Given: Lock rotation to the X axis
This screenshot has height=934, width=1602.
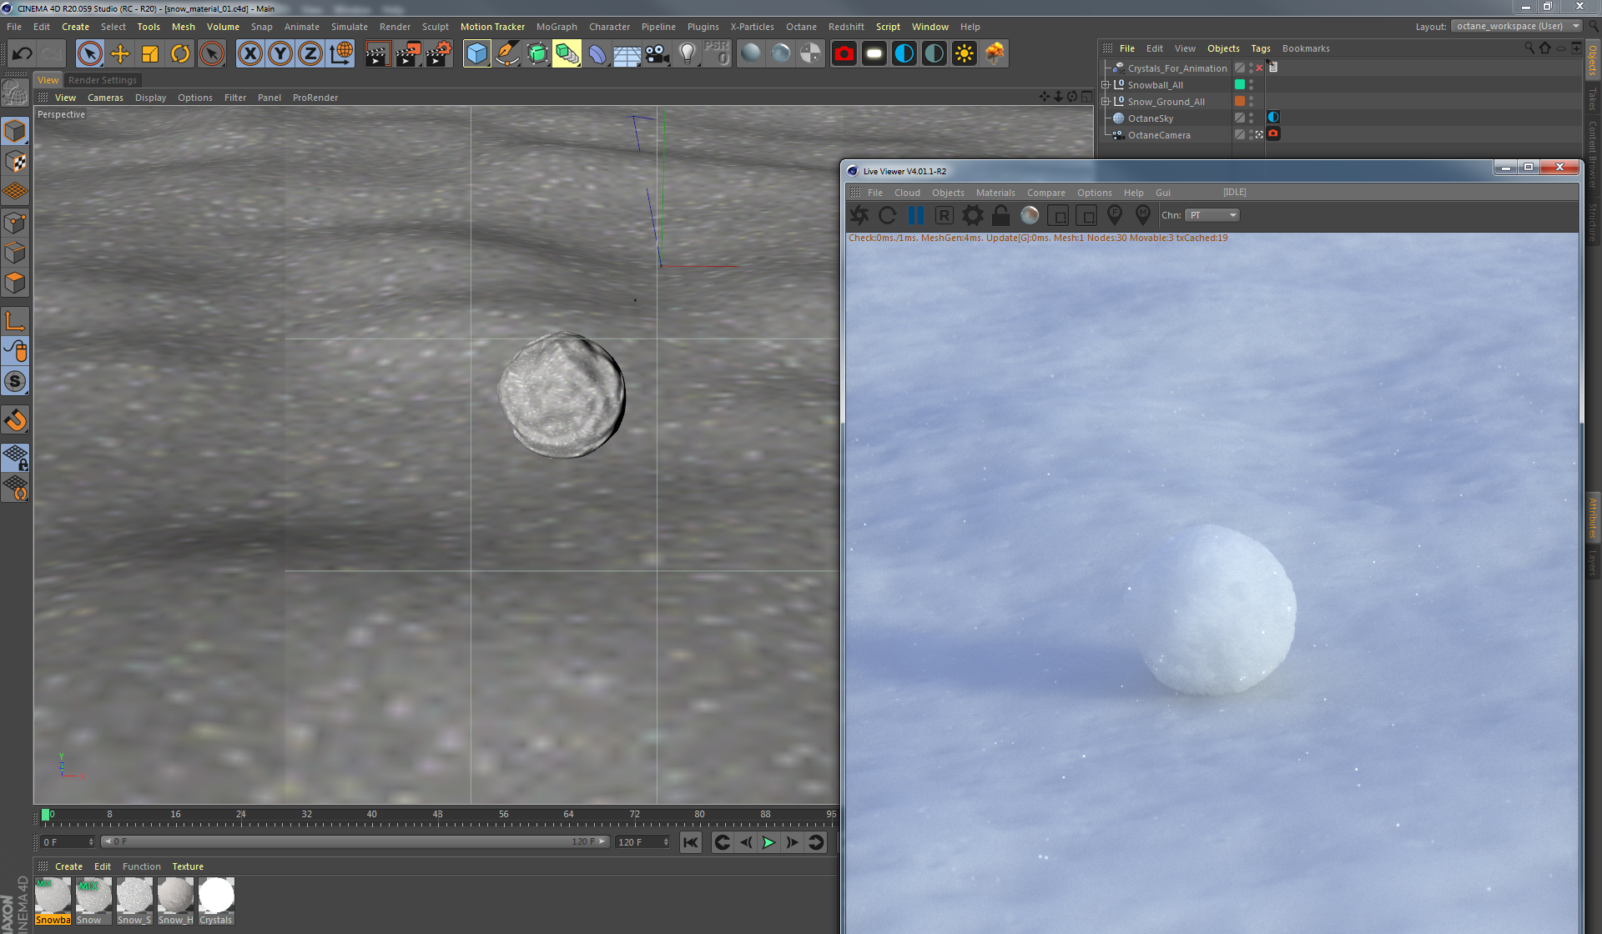Looking at the screenshot, I should point(250,53).
